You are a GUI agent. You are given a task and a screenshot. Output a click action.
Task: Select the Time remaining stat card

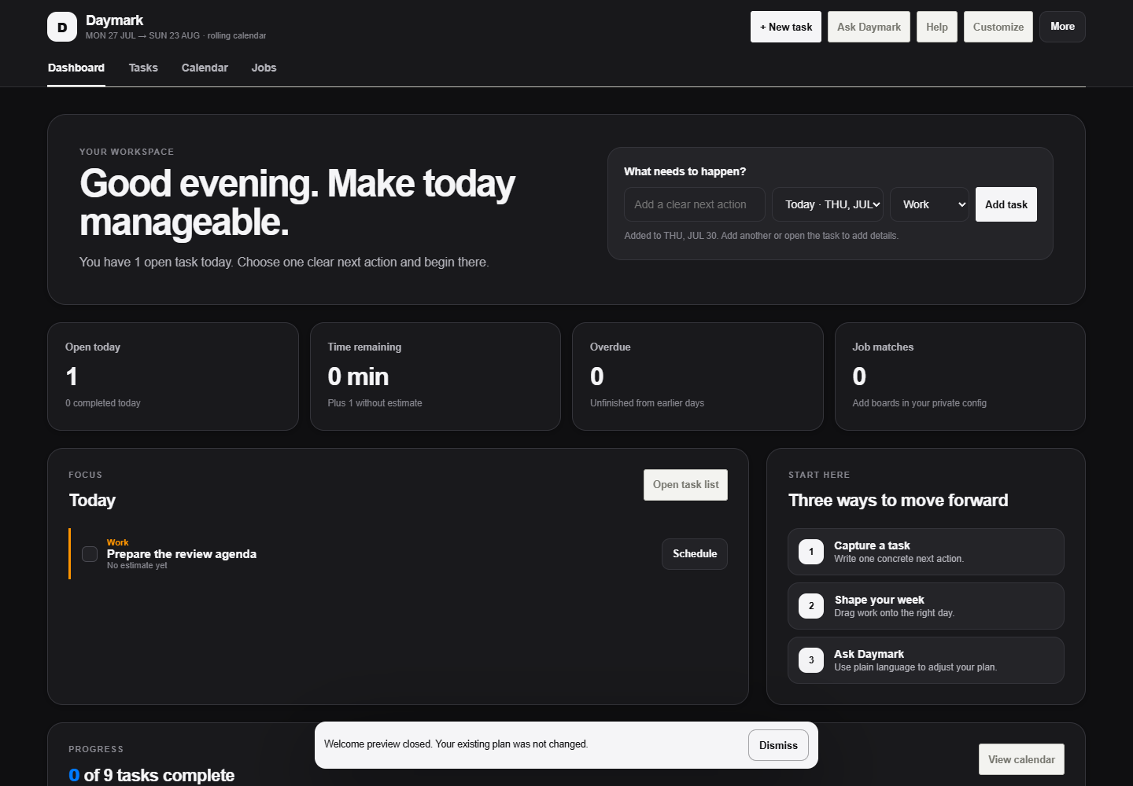pos(435,376)
